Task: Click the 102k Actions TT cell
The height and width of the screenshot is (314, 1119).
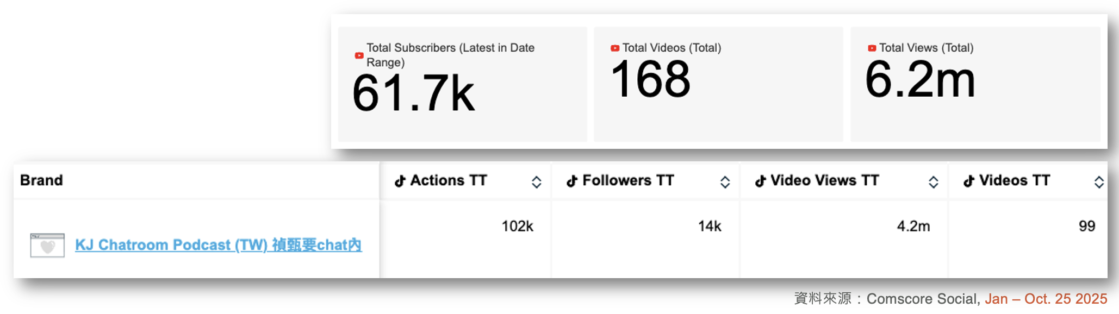Action: (x=517, y=226)
